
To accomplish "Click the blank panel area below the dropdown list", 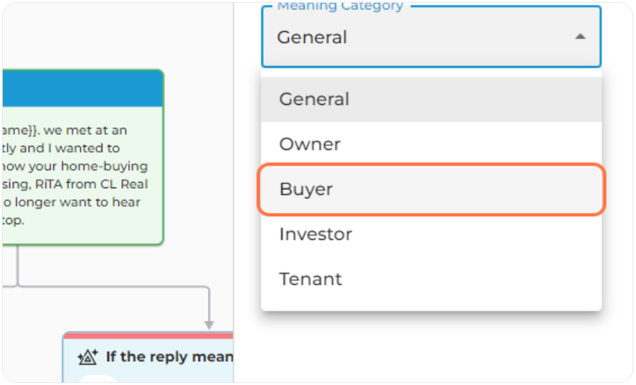I will coord(431,346).
